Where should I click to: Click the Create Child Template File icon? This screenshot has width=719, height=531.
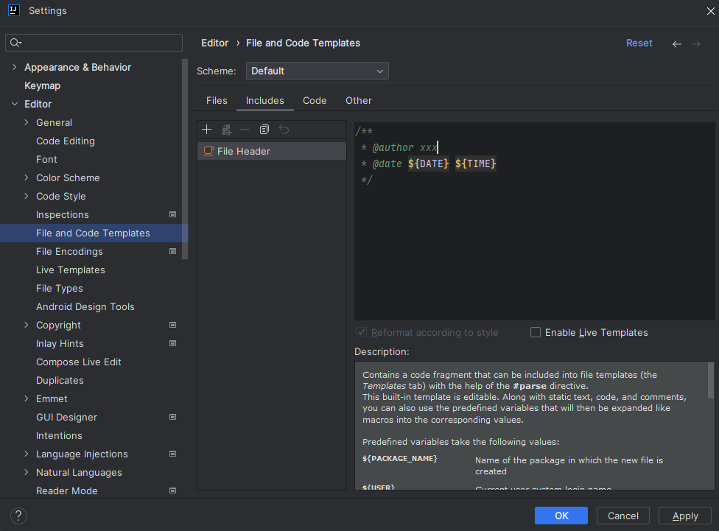226,130
